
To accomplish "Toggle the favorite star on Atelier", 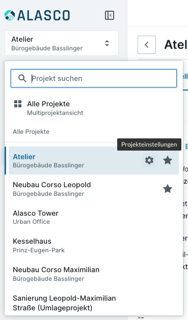I will (x=168, y=160).
